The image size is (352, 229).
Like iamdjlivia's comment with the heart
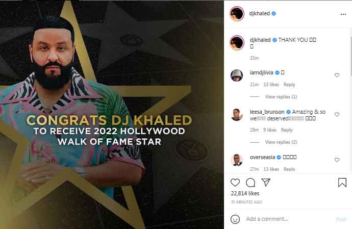point(337,75)
